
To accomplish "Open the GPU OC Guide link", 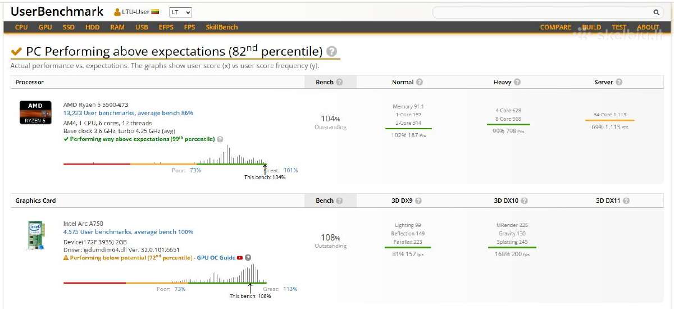I will (x=216, y=258).
